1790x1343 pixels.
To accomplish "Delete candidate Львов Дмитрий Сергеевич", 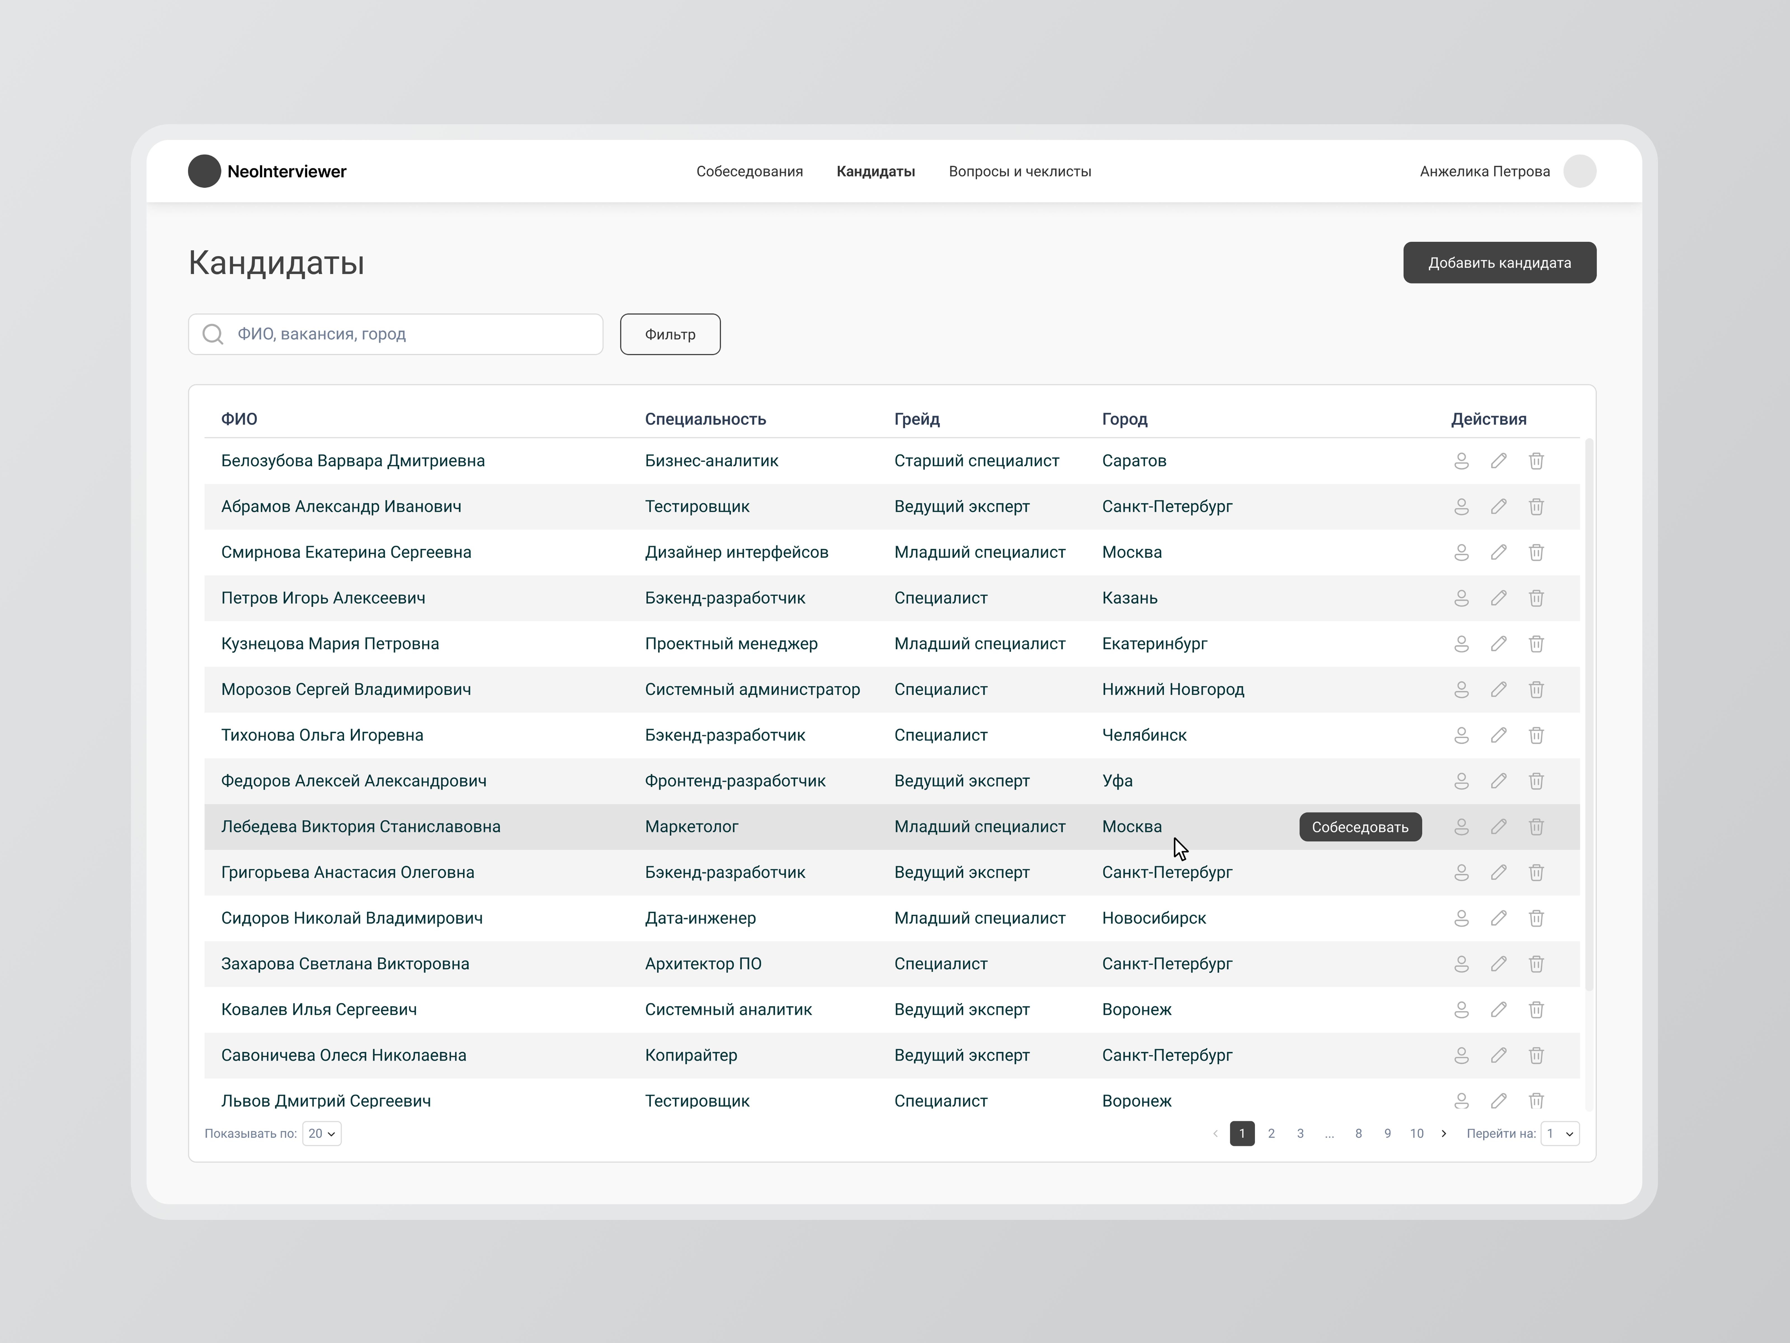I will point(1536,1101).
